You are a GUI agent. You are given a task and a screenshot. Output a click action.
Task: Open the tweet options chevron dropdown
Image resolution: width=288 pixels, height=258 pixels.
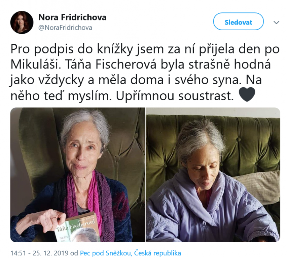(x=276, y=23)
